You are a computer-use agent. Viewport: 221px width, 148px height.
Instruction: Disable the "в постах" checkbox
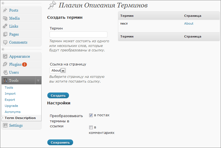(91, 115)
